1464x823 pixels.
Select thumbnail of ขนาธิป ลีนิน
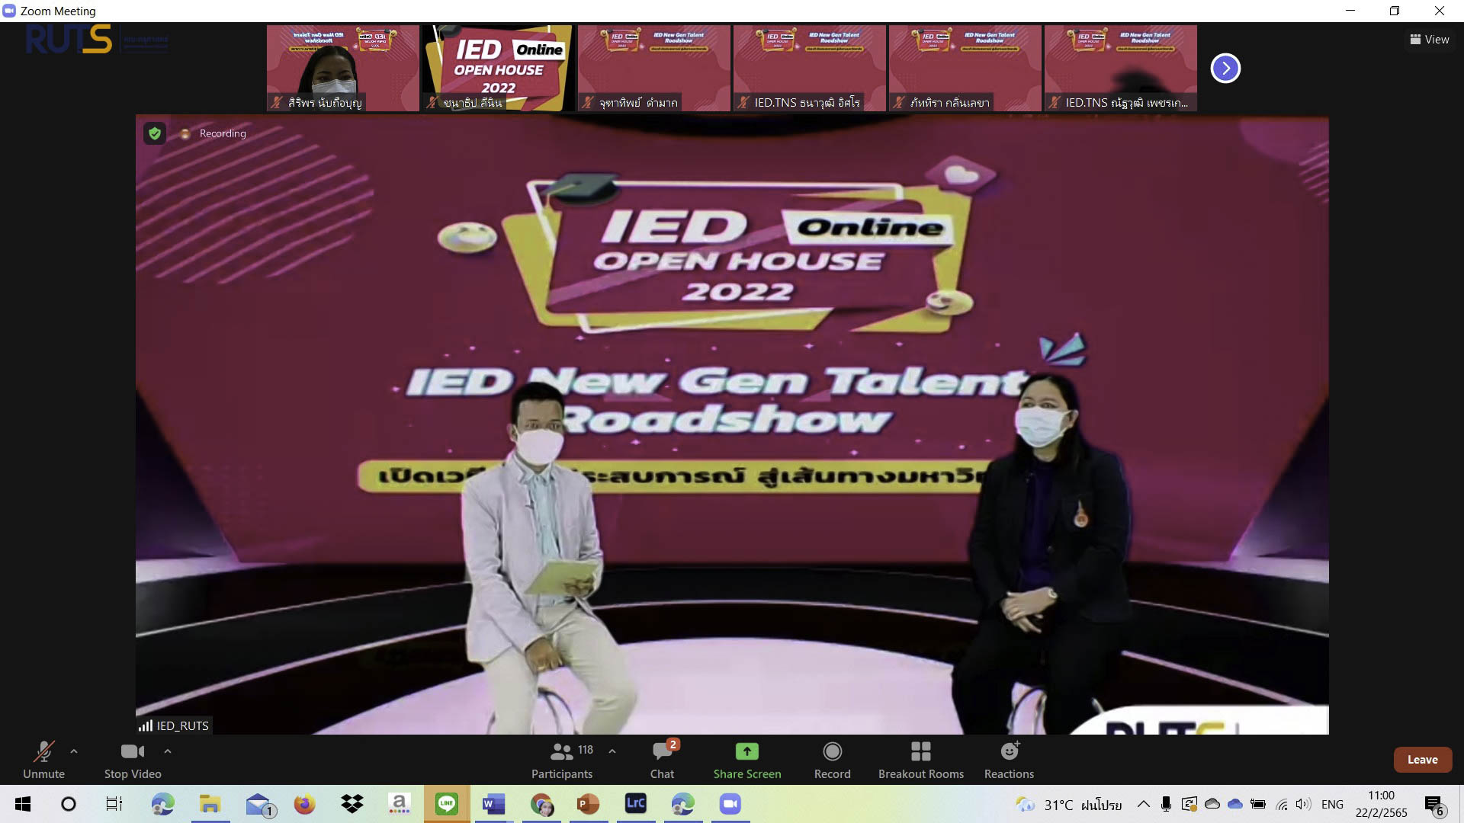pos(499,68)
